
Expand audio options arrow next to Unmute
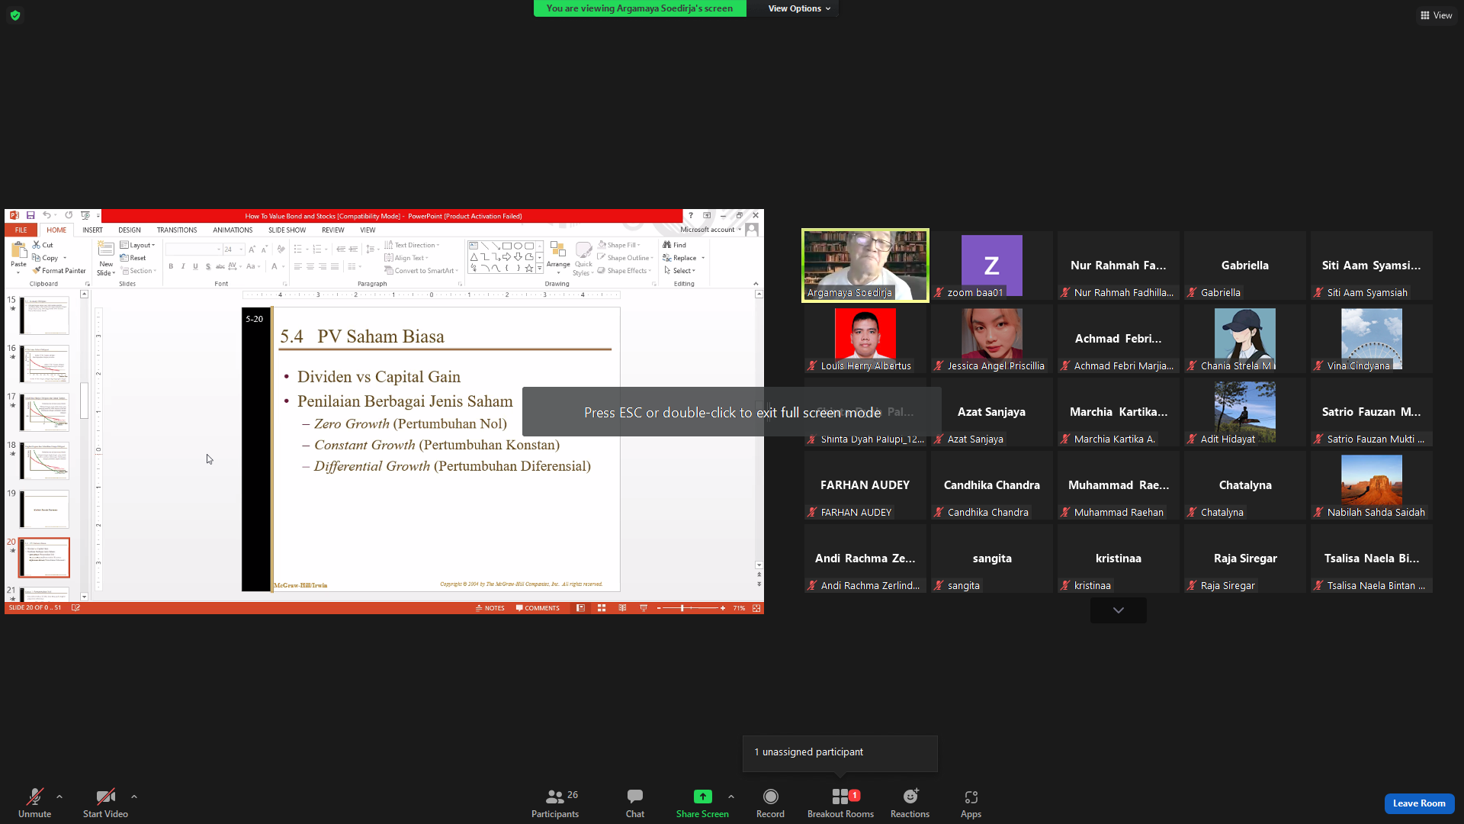coord(59,797)
